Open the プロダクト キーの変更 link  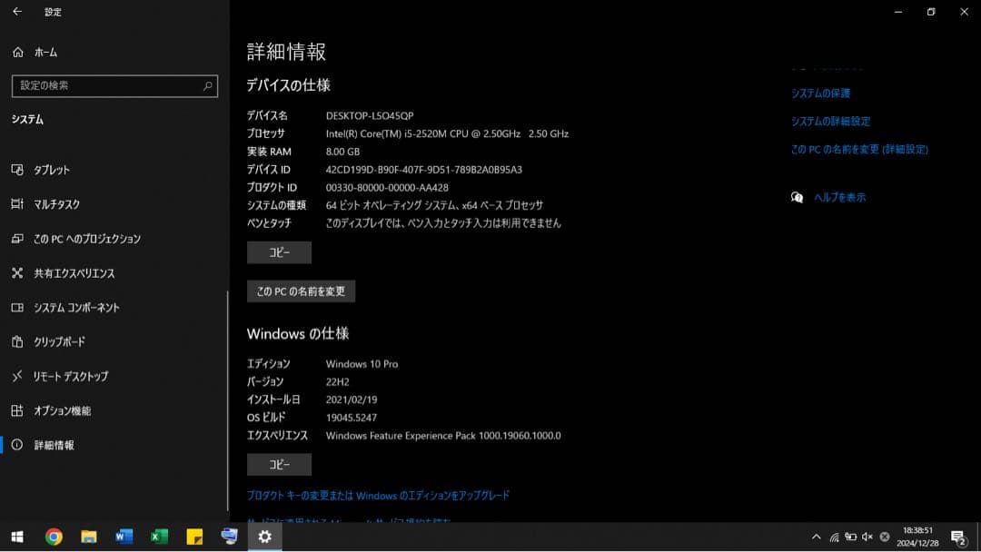pyautogui.click(x=379, y=496)
